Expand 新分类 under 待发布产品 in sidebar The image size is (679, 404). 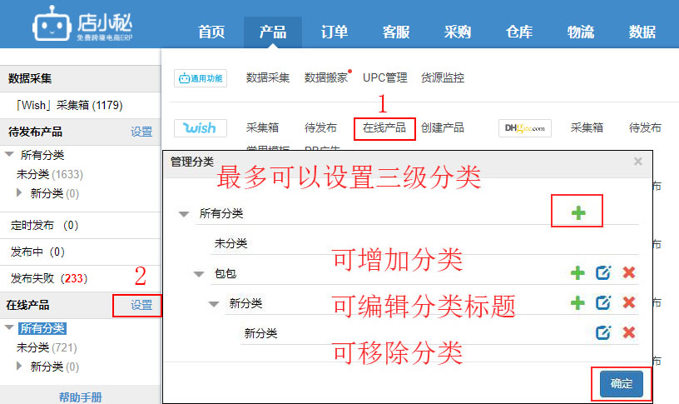[x=21, y=193]
